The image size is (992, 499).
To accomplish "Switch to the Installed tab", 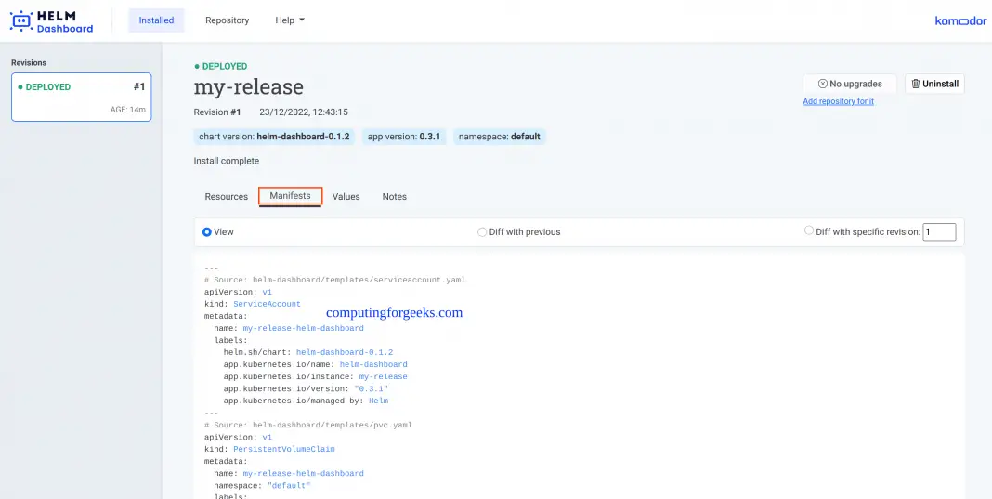I will [x=156, y=20].
